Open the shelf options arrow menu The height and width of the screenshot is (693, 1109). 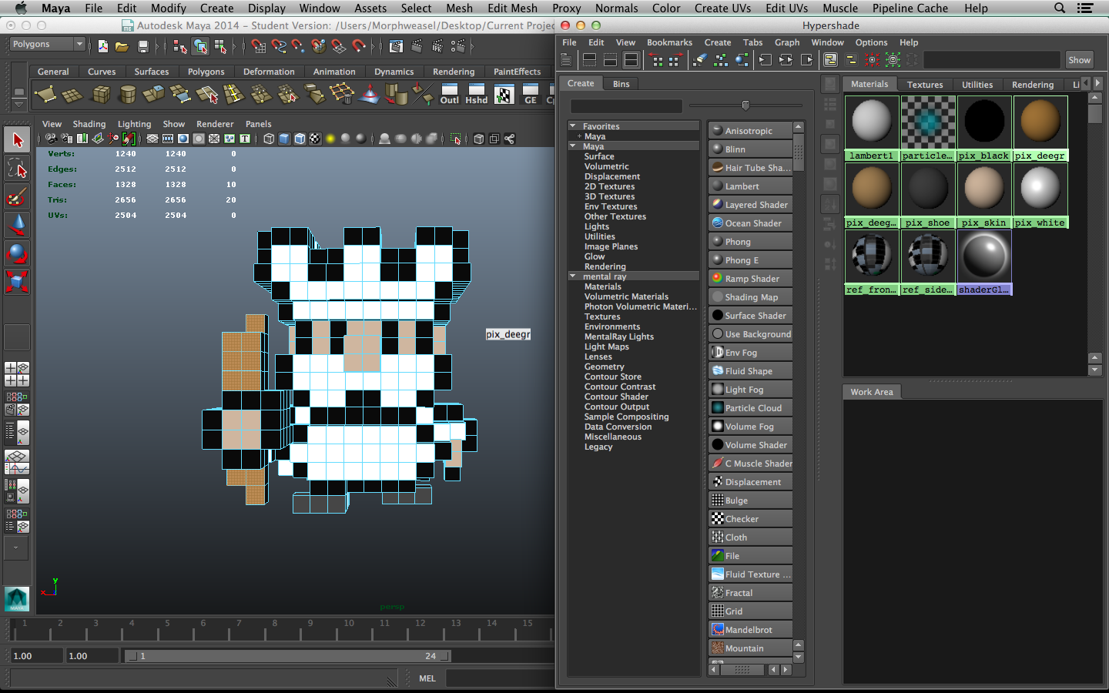tap(19, 105)
